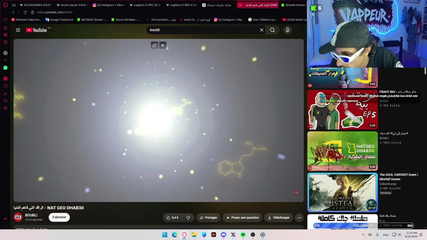Switch to the d0wwN Stream tab
The width and height of the screenshot is (427, 240).
point(293,5)
